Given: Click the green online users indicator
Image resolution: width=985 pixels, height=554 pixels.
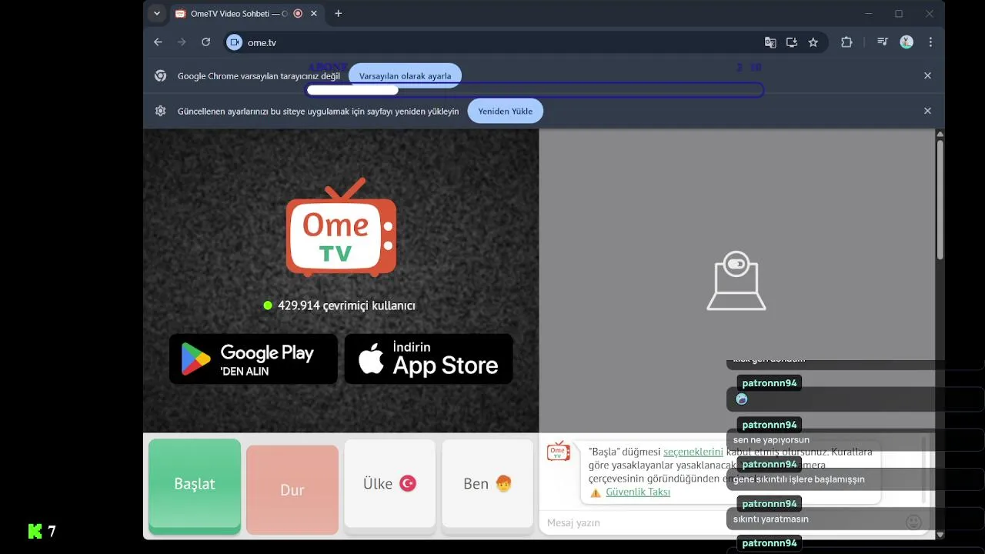Looking at the screenshot, I should 268,305.
